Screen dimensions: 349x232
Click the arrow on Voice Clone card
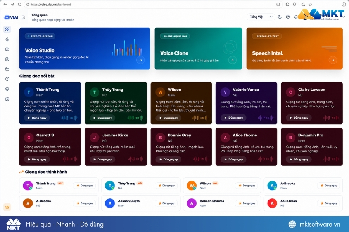tap(232, 60)
